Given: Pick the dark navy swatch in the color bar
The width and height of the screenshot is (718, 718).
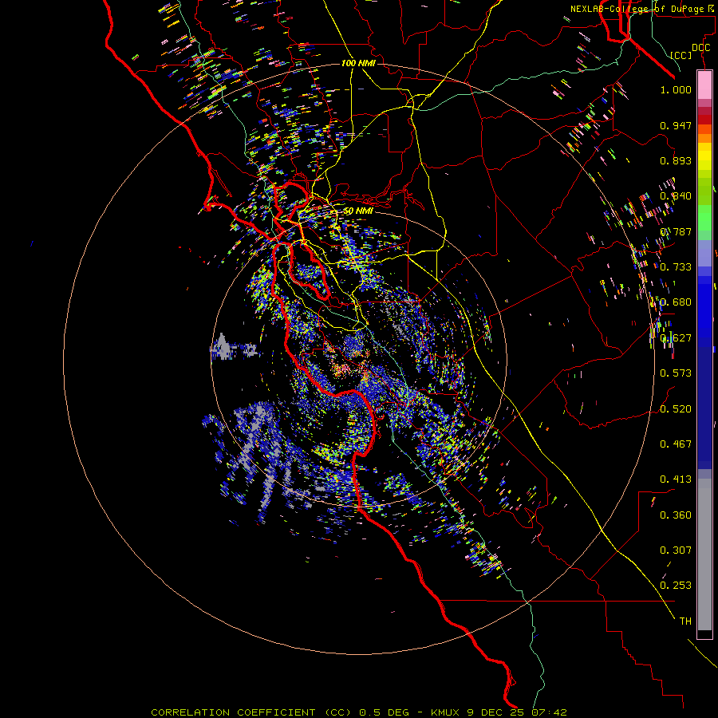Looking at the screenshot, I should 704,408.
